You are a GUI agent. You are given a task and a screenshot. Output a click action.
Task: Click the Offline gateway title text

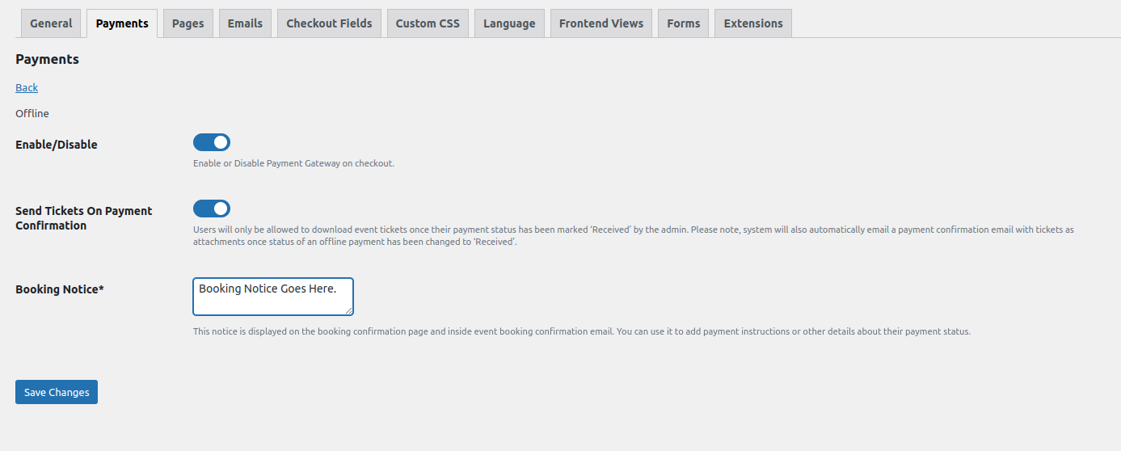click(32, 114)
